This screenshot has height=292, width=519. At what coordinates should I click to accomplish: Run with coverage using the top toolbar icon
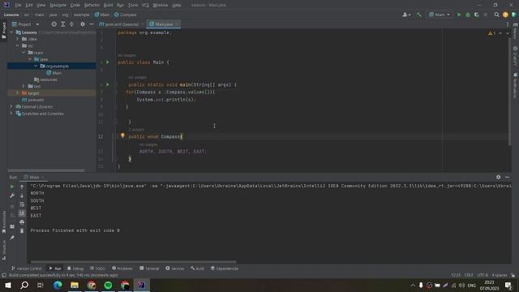point(477,15)
